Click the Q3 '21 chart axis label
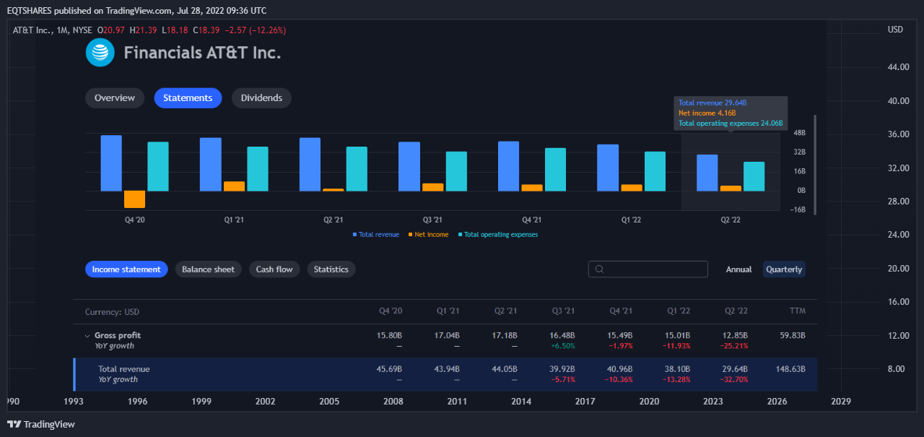924x437 pixels. tap(432, 220)
